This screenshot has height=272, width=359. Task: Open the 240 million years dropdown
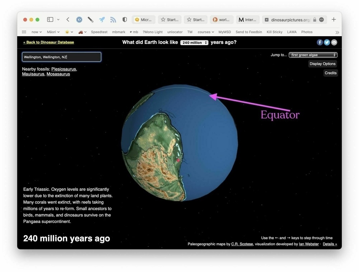tap(194, 42)
